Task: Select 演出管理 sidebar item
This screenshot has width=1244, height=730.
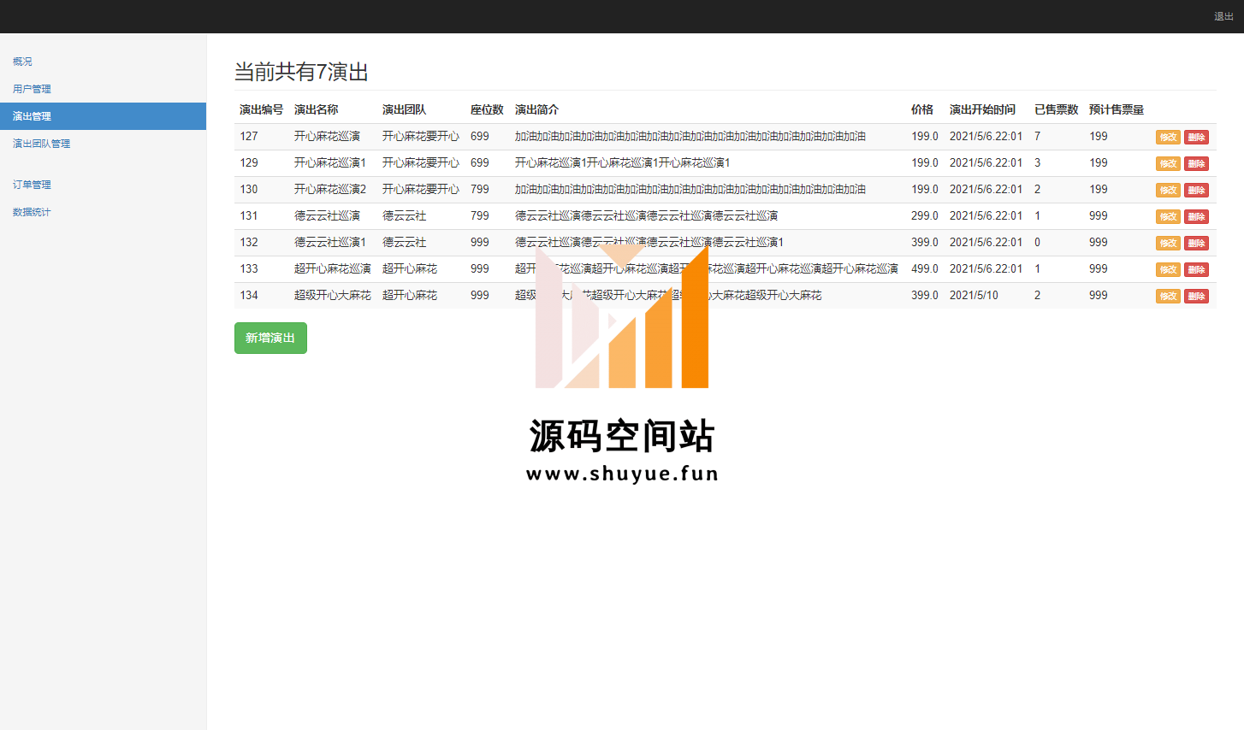Action: tap(32, 116)
